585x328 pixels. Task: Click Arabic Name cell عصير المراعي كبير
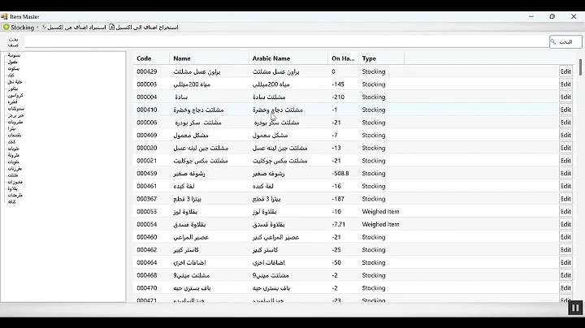[275, 237]
